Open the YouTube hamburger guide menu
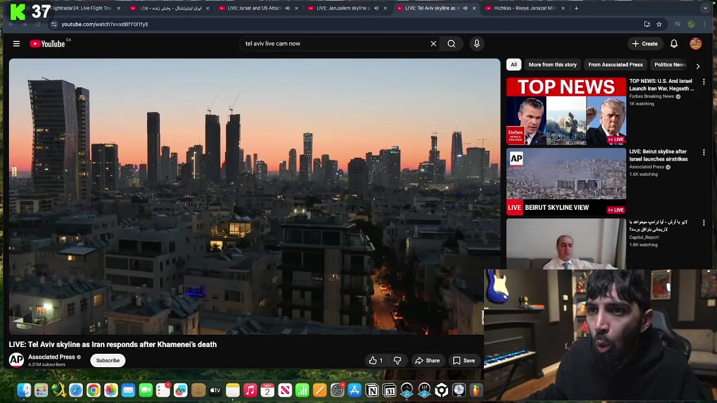This screenshot has height=403, width=717. [16, 44]
